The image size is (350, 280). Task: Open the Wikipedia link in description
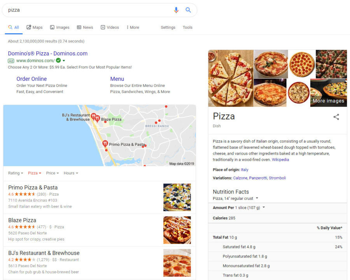[x=280, y=160]
